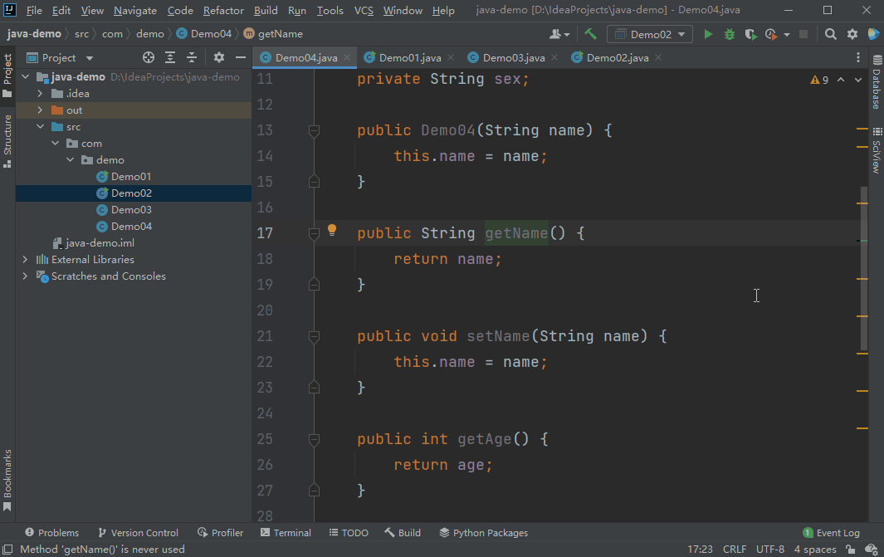Collapse All icon in Project panel
Screen dimensions: 884x557
(x=192, y=57)
